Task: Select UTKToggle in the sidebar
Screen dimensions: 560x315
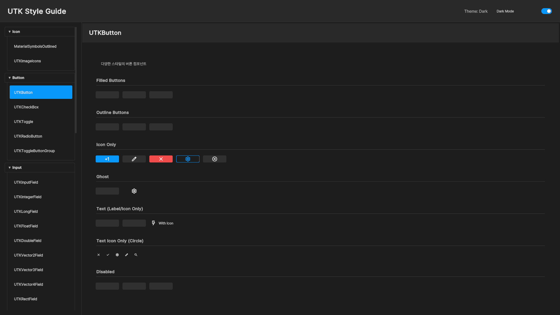Action: coord(23,122)
